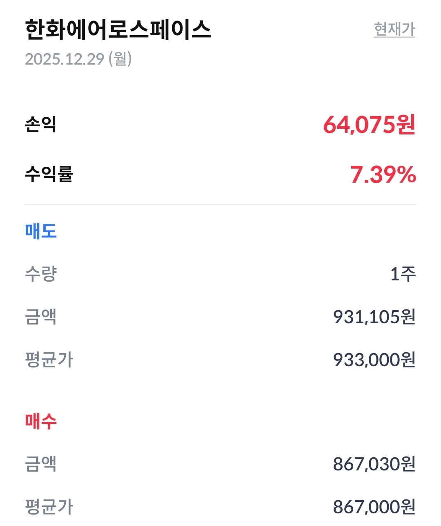441x526 pixels.
Task: Select the red 매수 section header
Action: pyautogui.click(x=40, y=421)
